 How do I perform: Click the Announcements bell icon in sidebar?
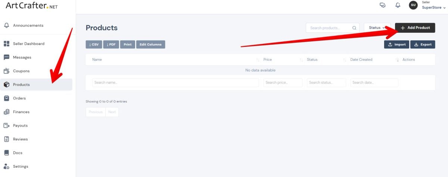6,25
